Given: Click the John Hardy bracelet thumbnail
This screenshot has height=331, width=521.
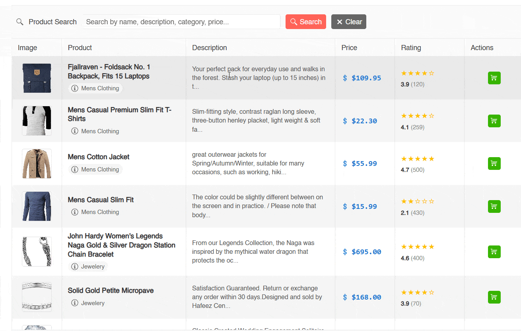Looking at the screenshot, I should (x=37, y=252).
